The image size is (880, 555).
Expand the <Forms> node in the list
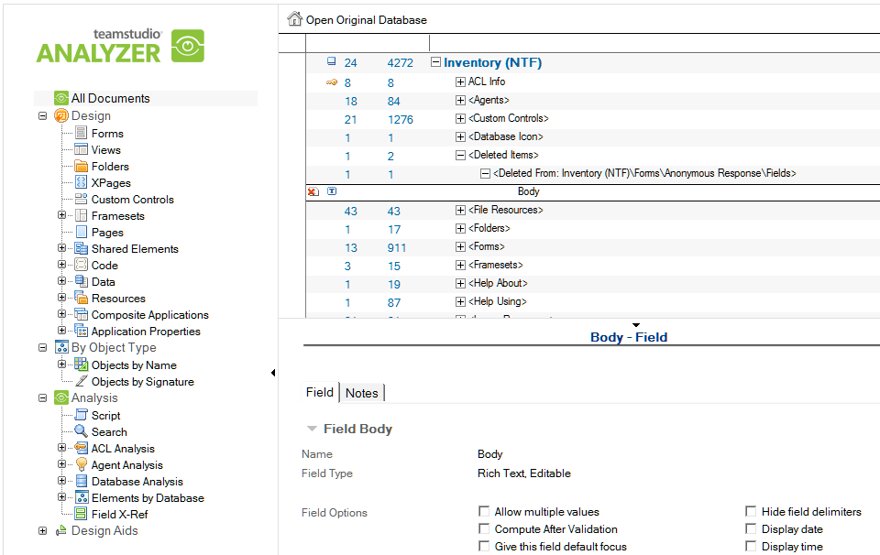(460, 246)
